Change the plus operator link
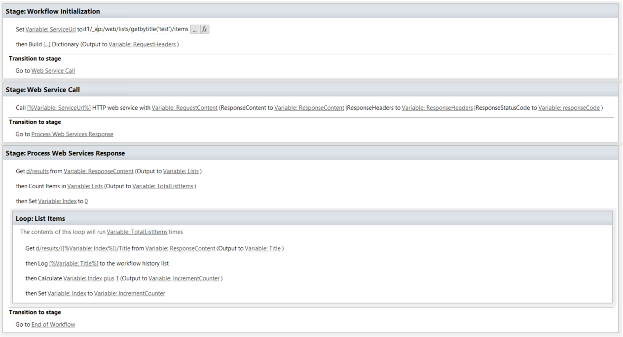 click(x=109, y=278)
